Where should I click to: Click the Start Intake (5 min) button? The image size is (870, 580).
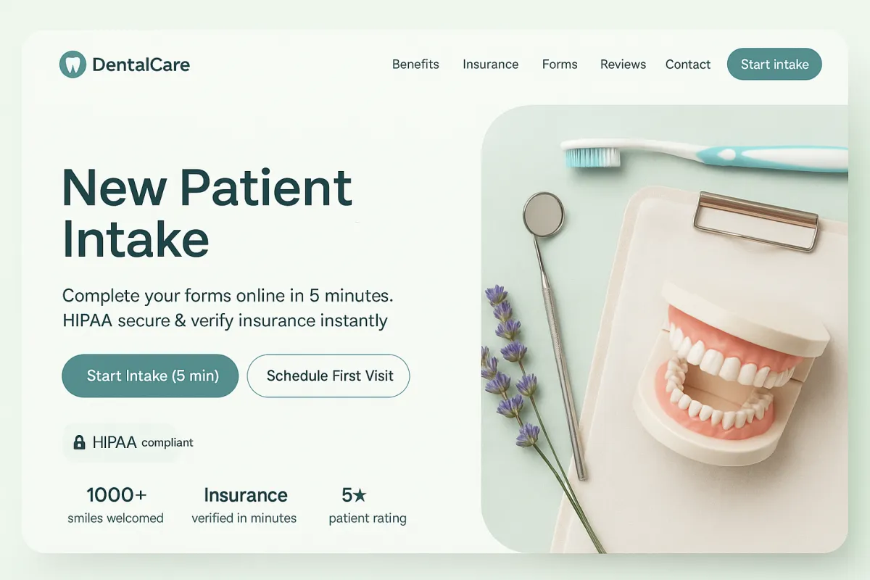click(150, 376)
